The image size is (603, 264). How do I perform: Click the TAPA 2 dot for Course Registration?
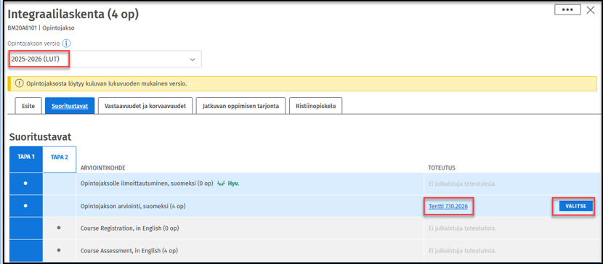(x=60, y=228)
